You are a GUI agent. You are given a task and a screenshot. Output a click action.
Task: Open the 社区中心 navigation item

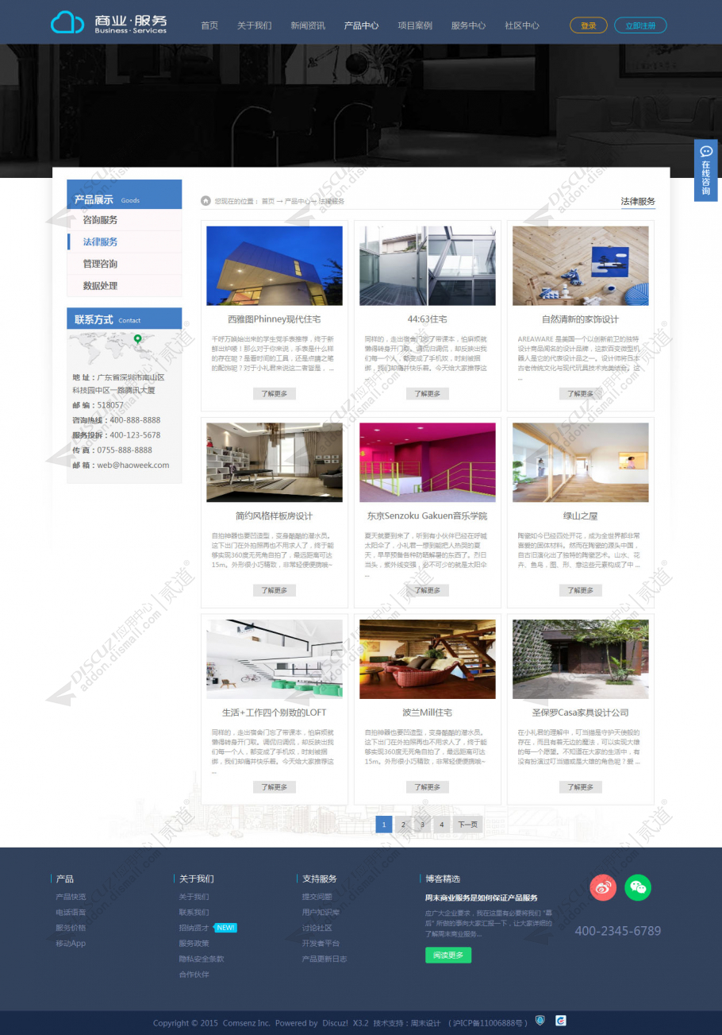(522, 25)
